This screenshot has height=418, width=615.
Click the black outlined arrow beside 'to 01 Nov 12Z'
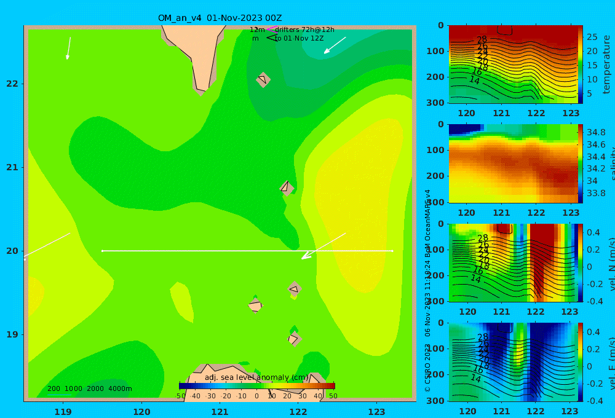(x=271, y=38)
